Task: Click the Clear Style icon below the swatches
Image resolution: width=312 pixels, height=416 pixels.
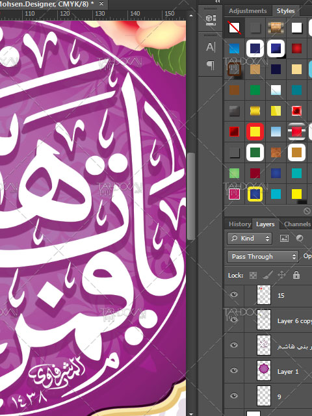Action: point(307,211)
